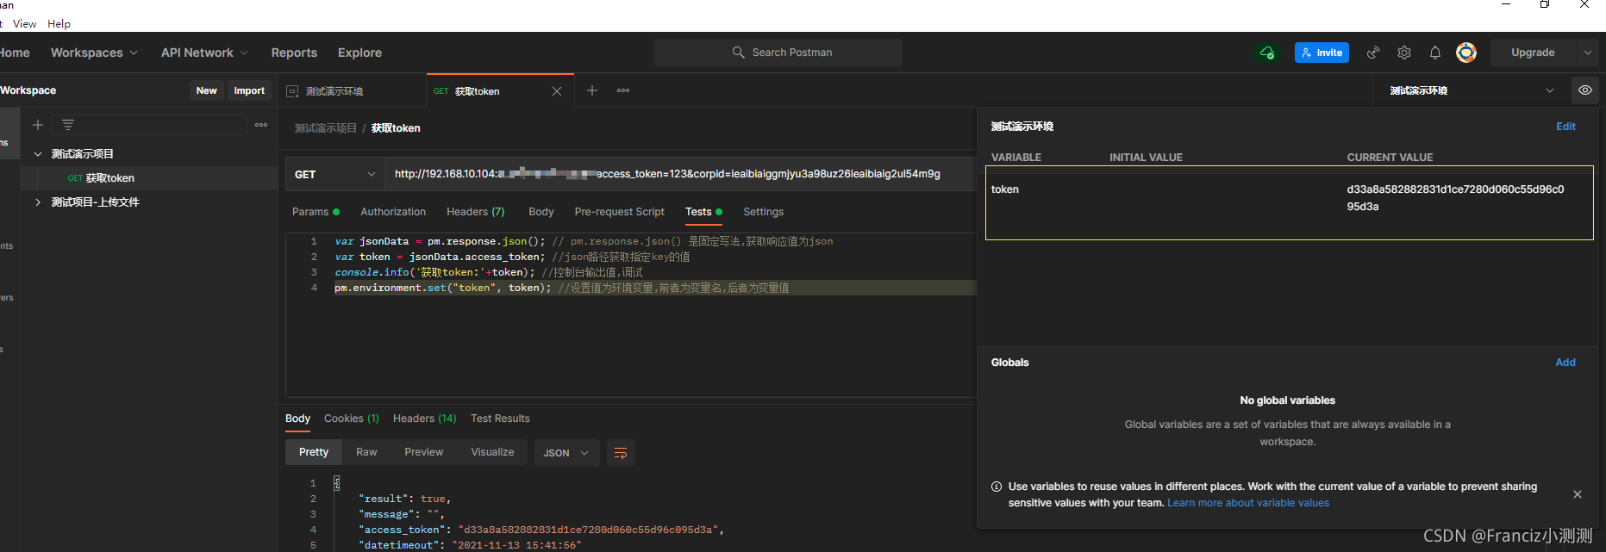Expand the 测试项目-上传文件 collection

click(x=38, y=202)
